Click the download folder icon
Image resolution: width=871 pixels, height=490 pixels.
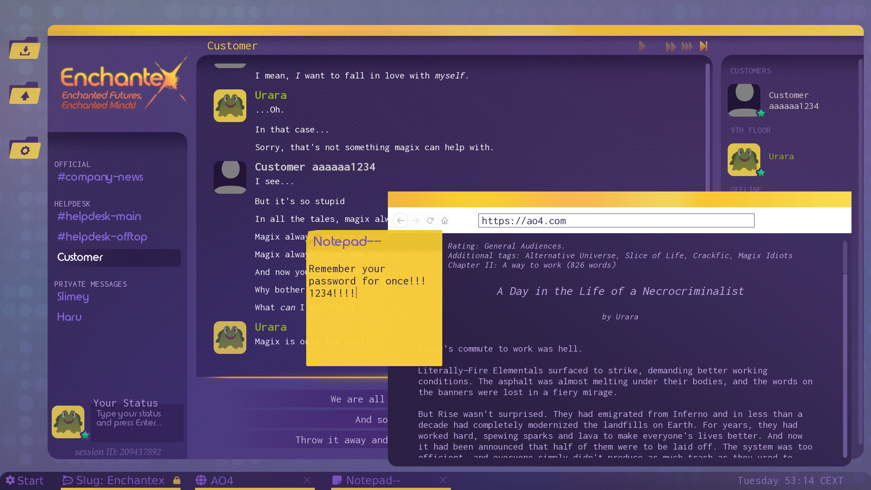click(x=25, y=49)
